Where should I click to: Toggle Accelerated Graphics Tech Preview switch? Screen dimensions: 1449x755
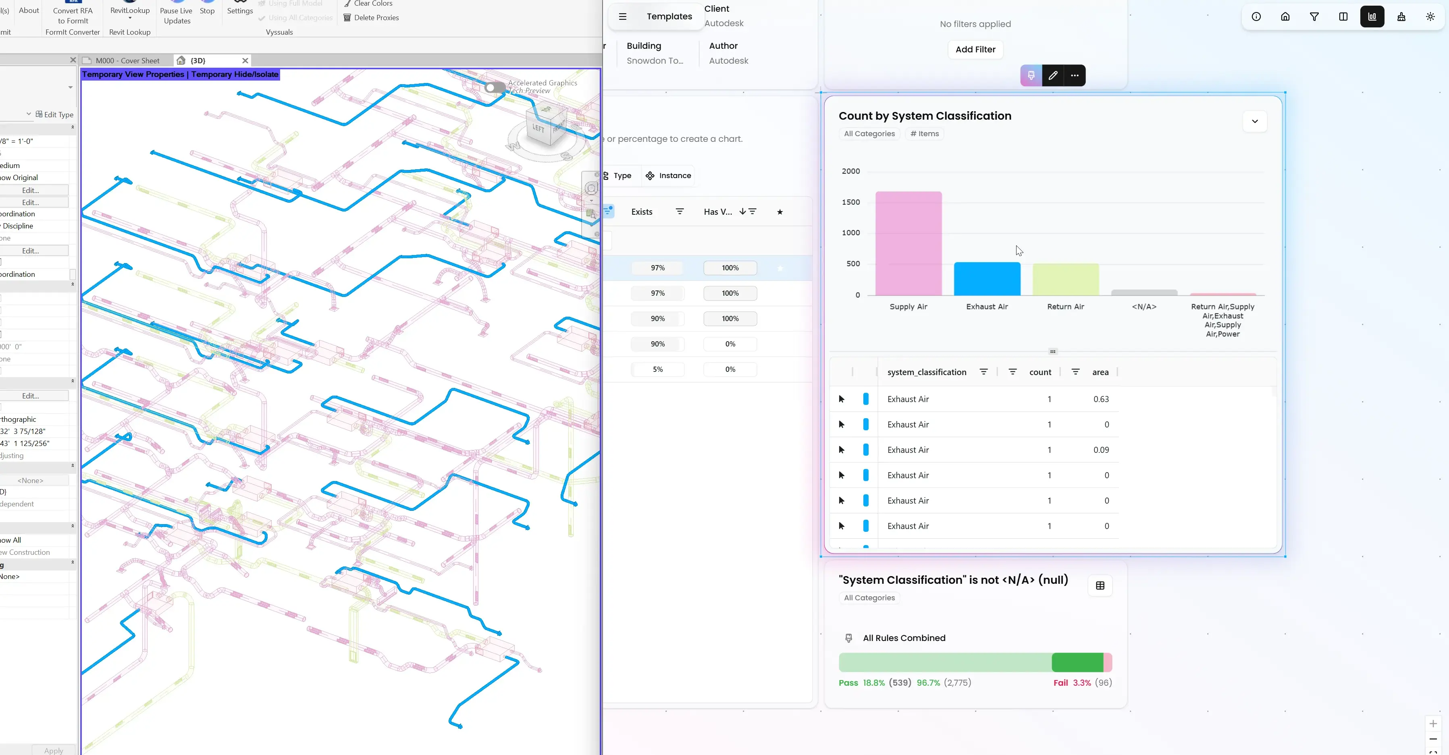coord(495,87)
